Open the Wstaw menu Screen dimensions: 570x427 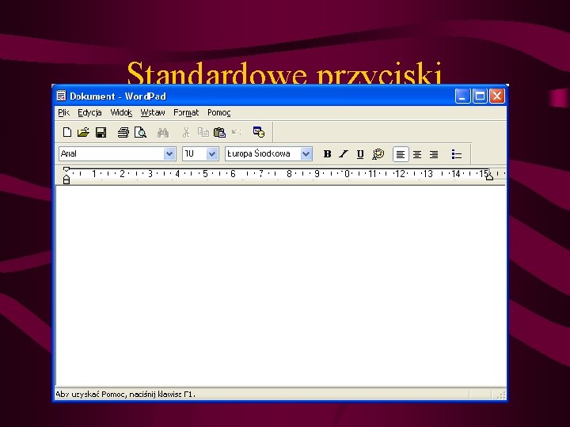coord(153,112)
